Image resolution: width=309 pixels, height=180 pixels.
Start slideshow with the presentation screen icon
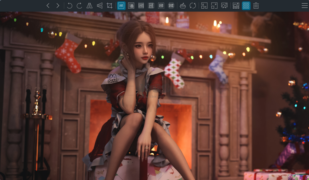click(224, 5)
